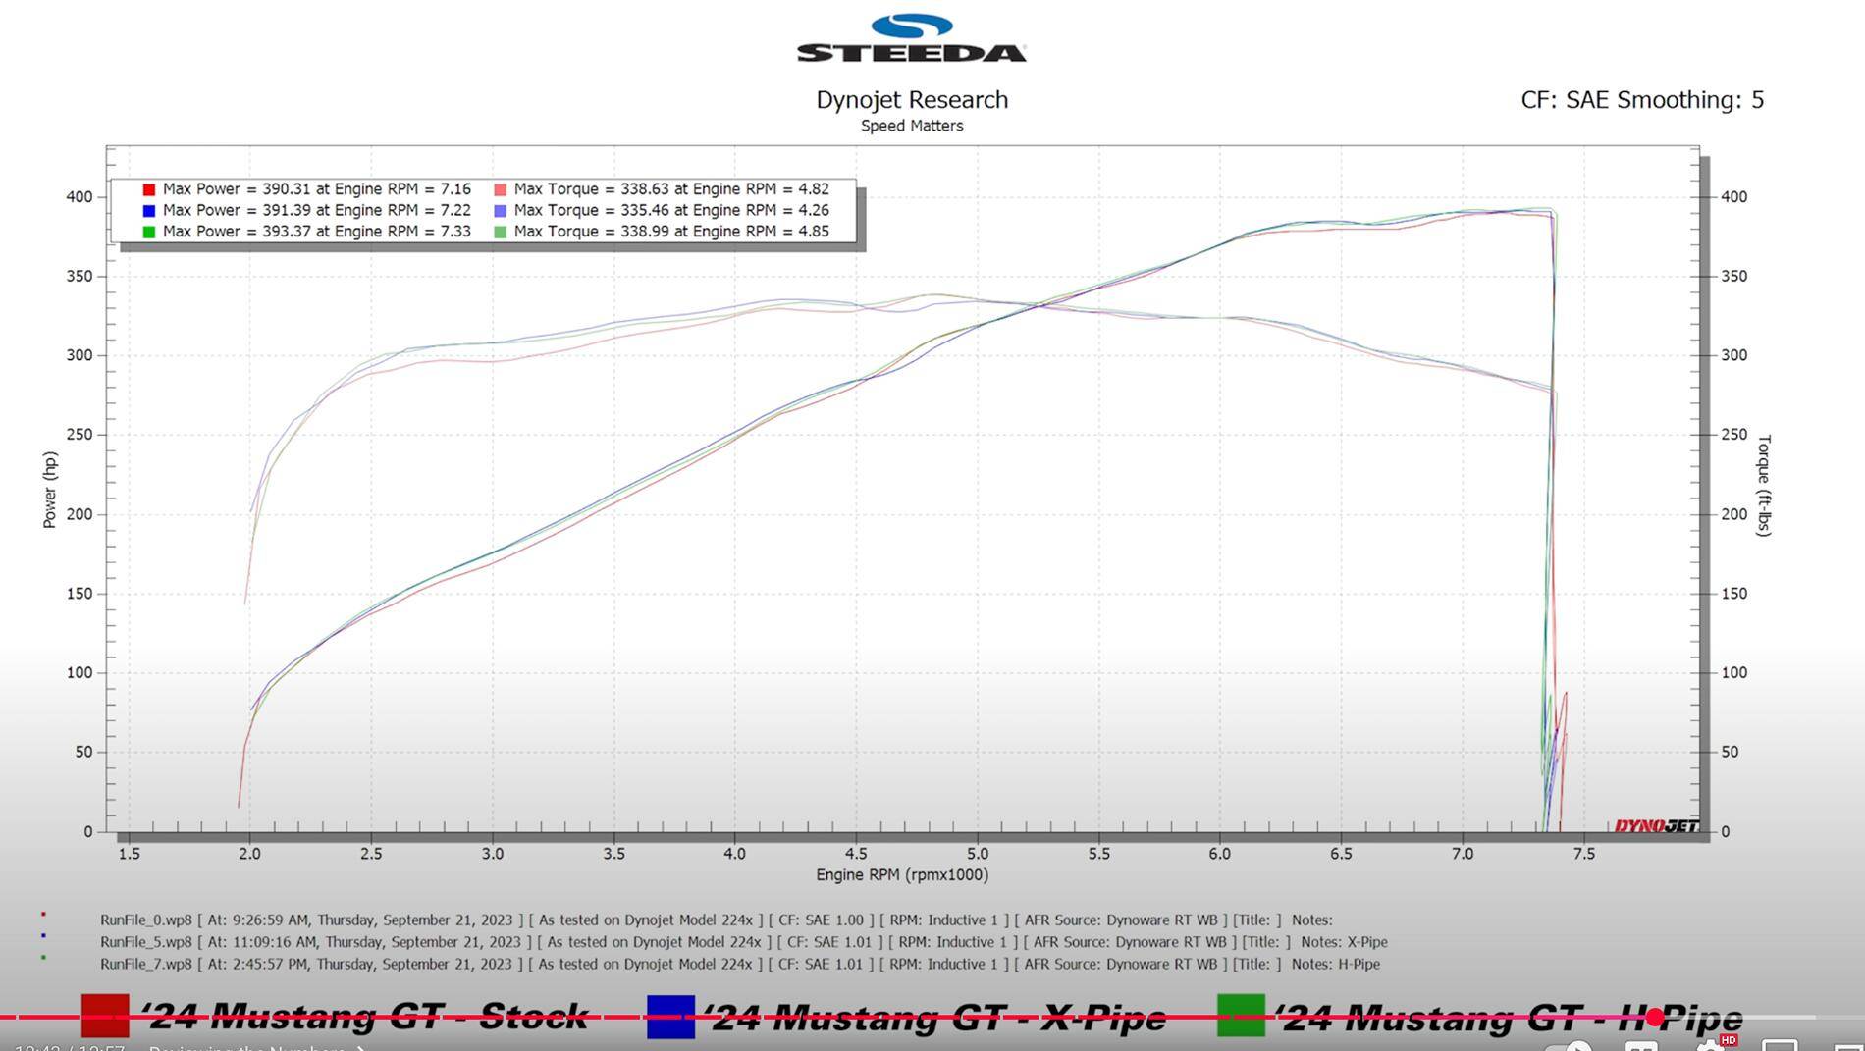Click the 'Notes: H-Pipe' text
The width and height of the screenshot is (1865, 1051).
point(1336,965)
